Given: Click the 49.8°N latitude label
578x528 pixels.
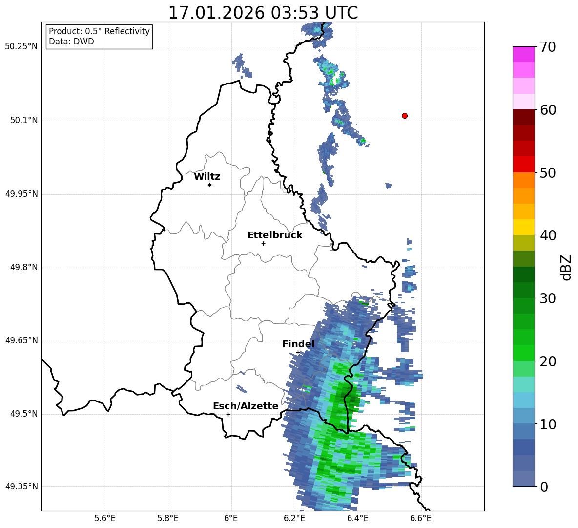Looking at the screenshot, I should (x=24, y=267).
